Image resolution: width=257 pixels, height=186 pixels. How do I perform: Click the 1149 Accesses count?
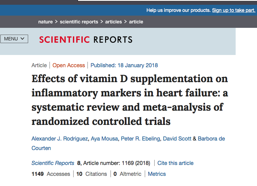click(51, 174)
